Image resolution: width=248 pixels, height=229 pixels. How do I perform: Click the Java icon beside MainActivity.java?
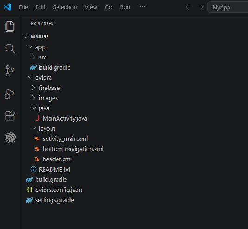(38, 118)
